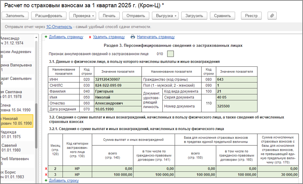Click the Расшифровать button
This screenshot has height=184, width=303.
[x=49, y=16]
